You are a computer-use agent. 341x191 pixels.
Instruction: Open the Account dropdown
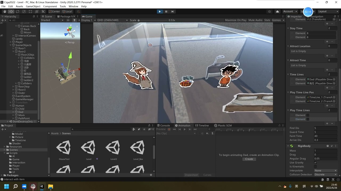[x=290, y=11]
